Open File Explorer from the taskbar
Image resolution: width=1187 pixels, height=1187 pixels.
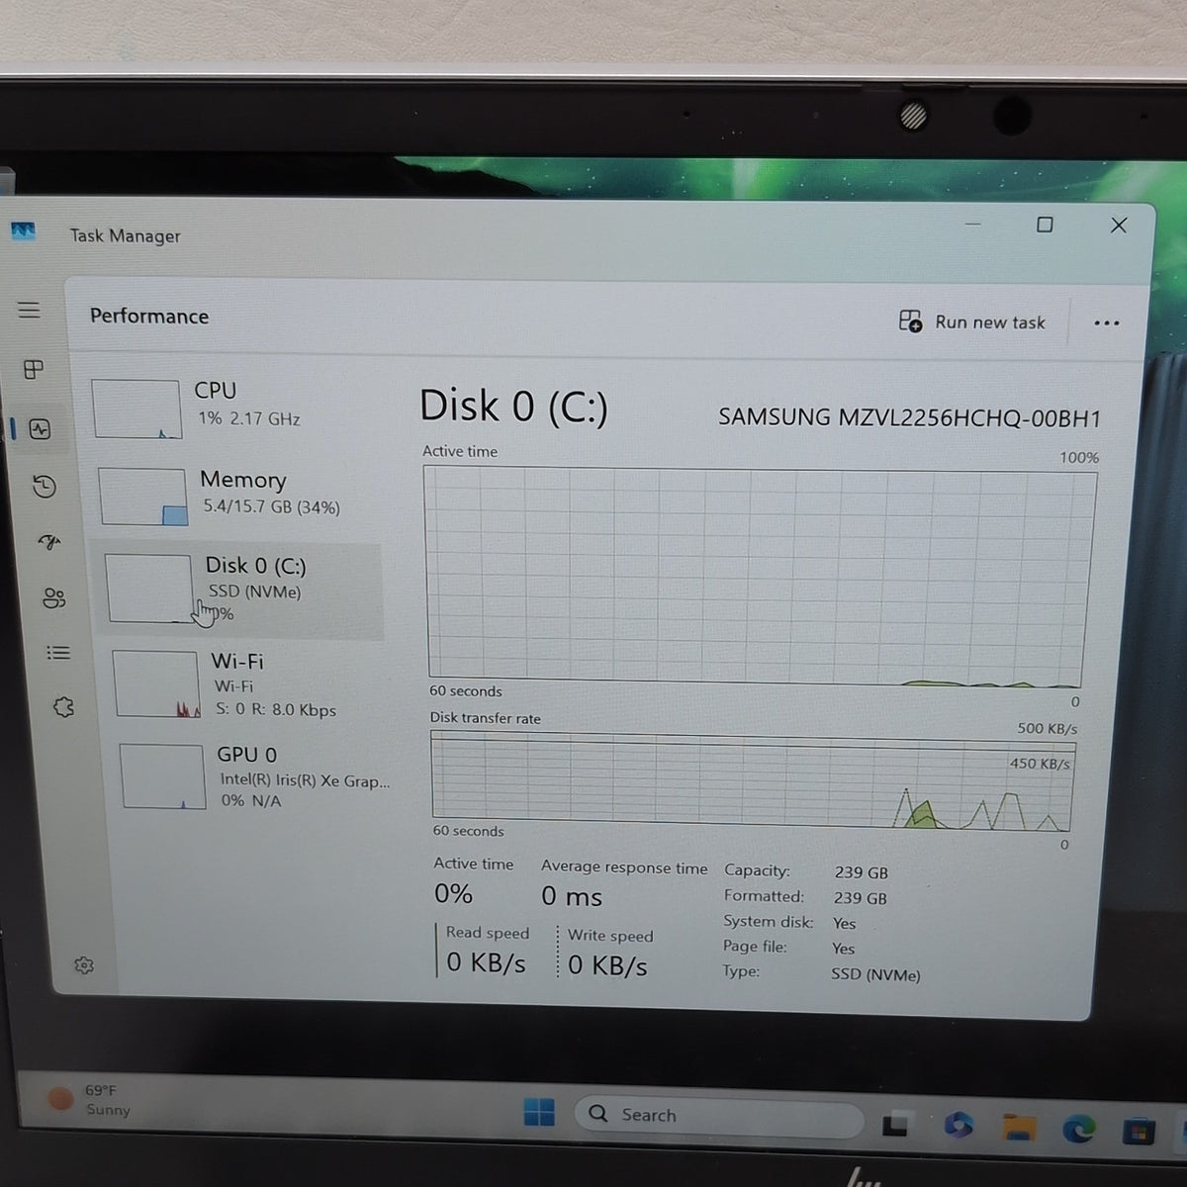[x=1019, y=1127]
